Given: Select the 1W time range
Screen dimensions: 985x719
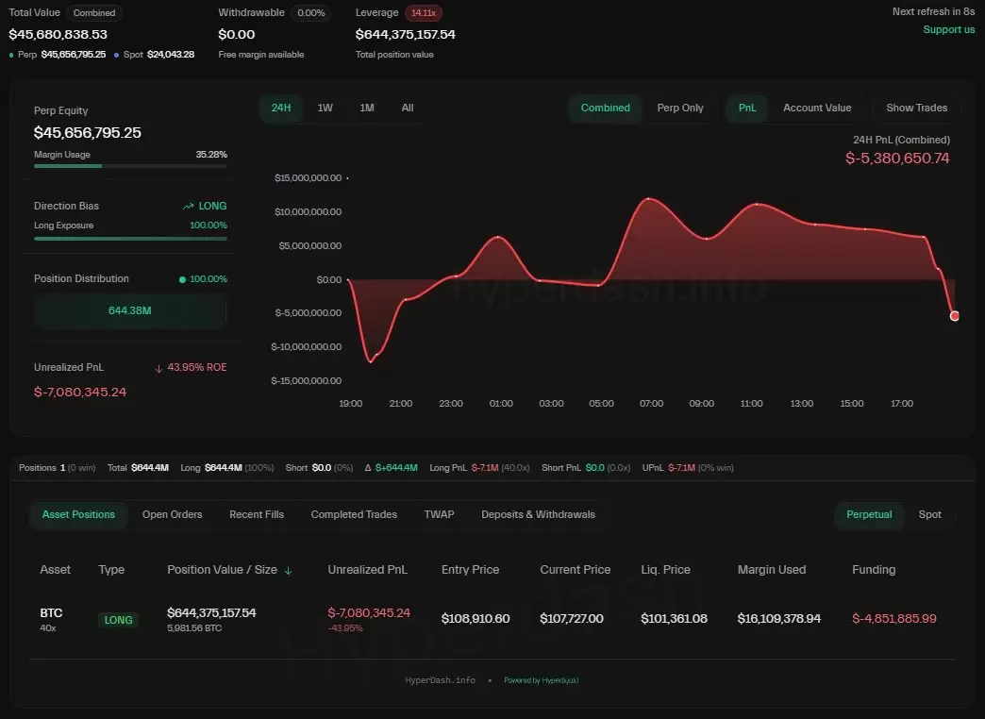Looking at the screenshot, I should (x=325, y=109).
